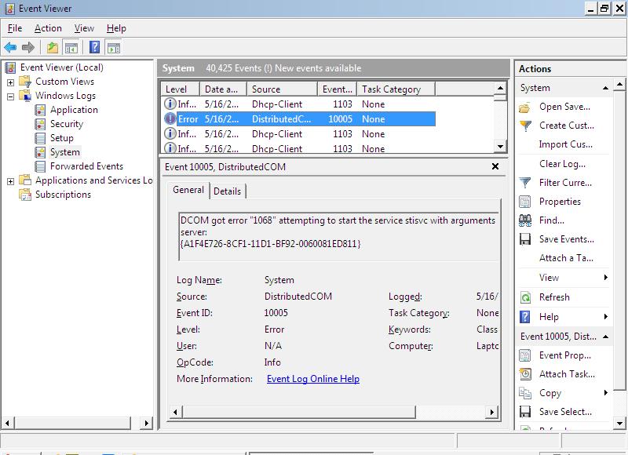Open the Forwarded Events log
This screenshot has width=628, height=455.
coord(86,166)
